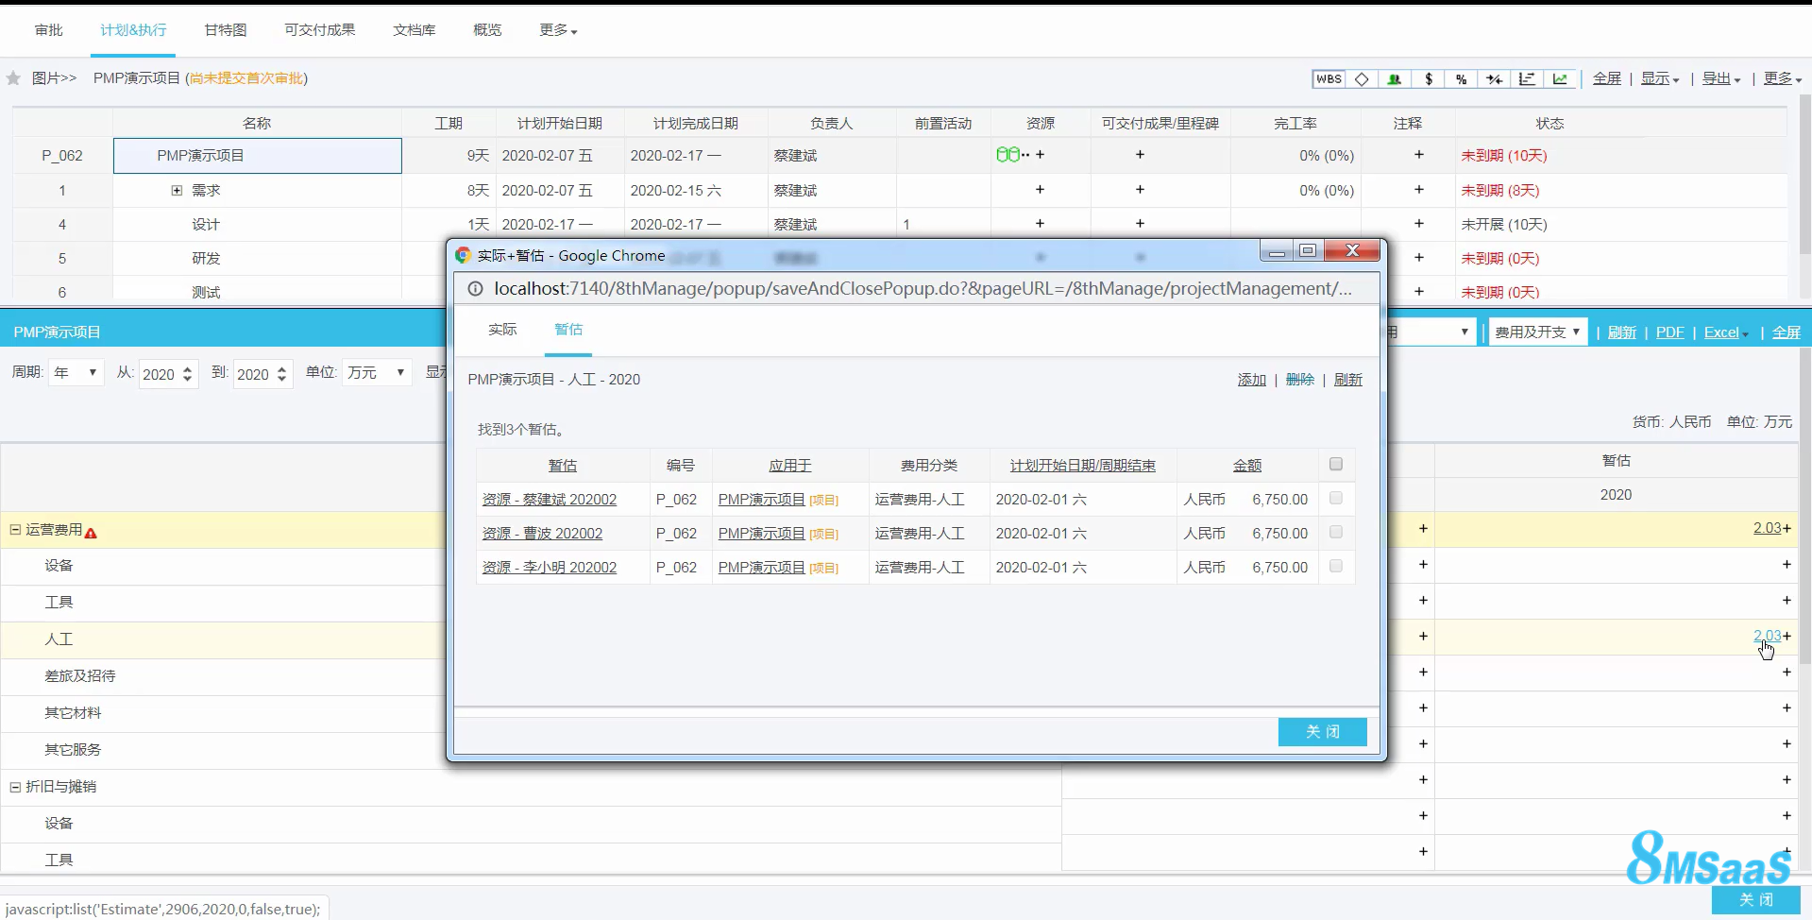
Task: Open the Excel export dropdown
Action: (1726, 332)
